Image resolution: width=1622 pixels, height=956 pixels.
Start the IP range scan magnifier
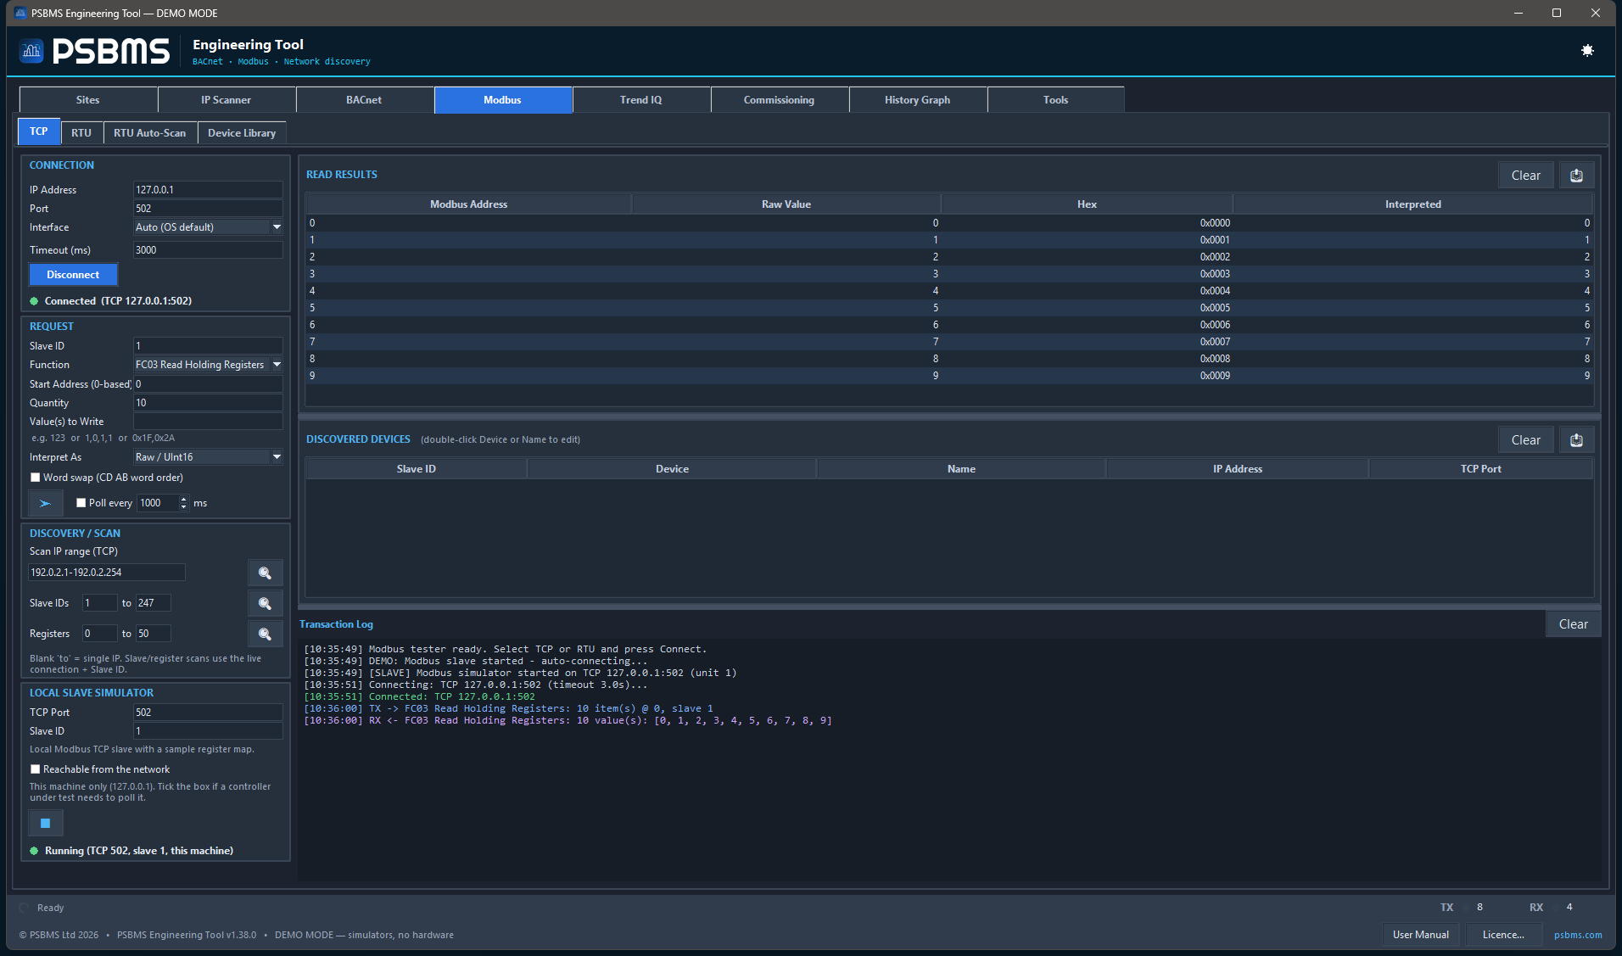click(265, 573)
